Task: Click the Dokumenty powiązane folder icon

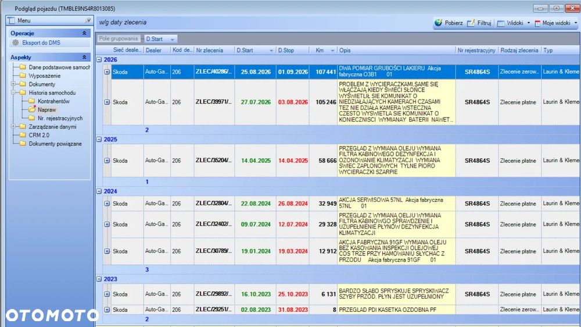Action: click(x=23, y=144)
